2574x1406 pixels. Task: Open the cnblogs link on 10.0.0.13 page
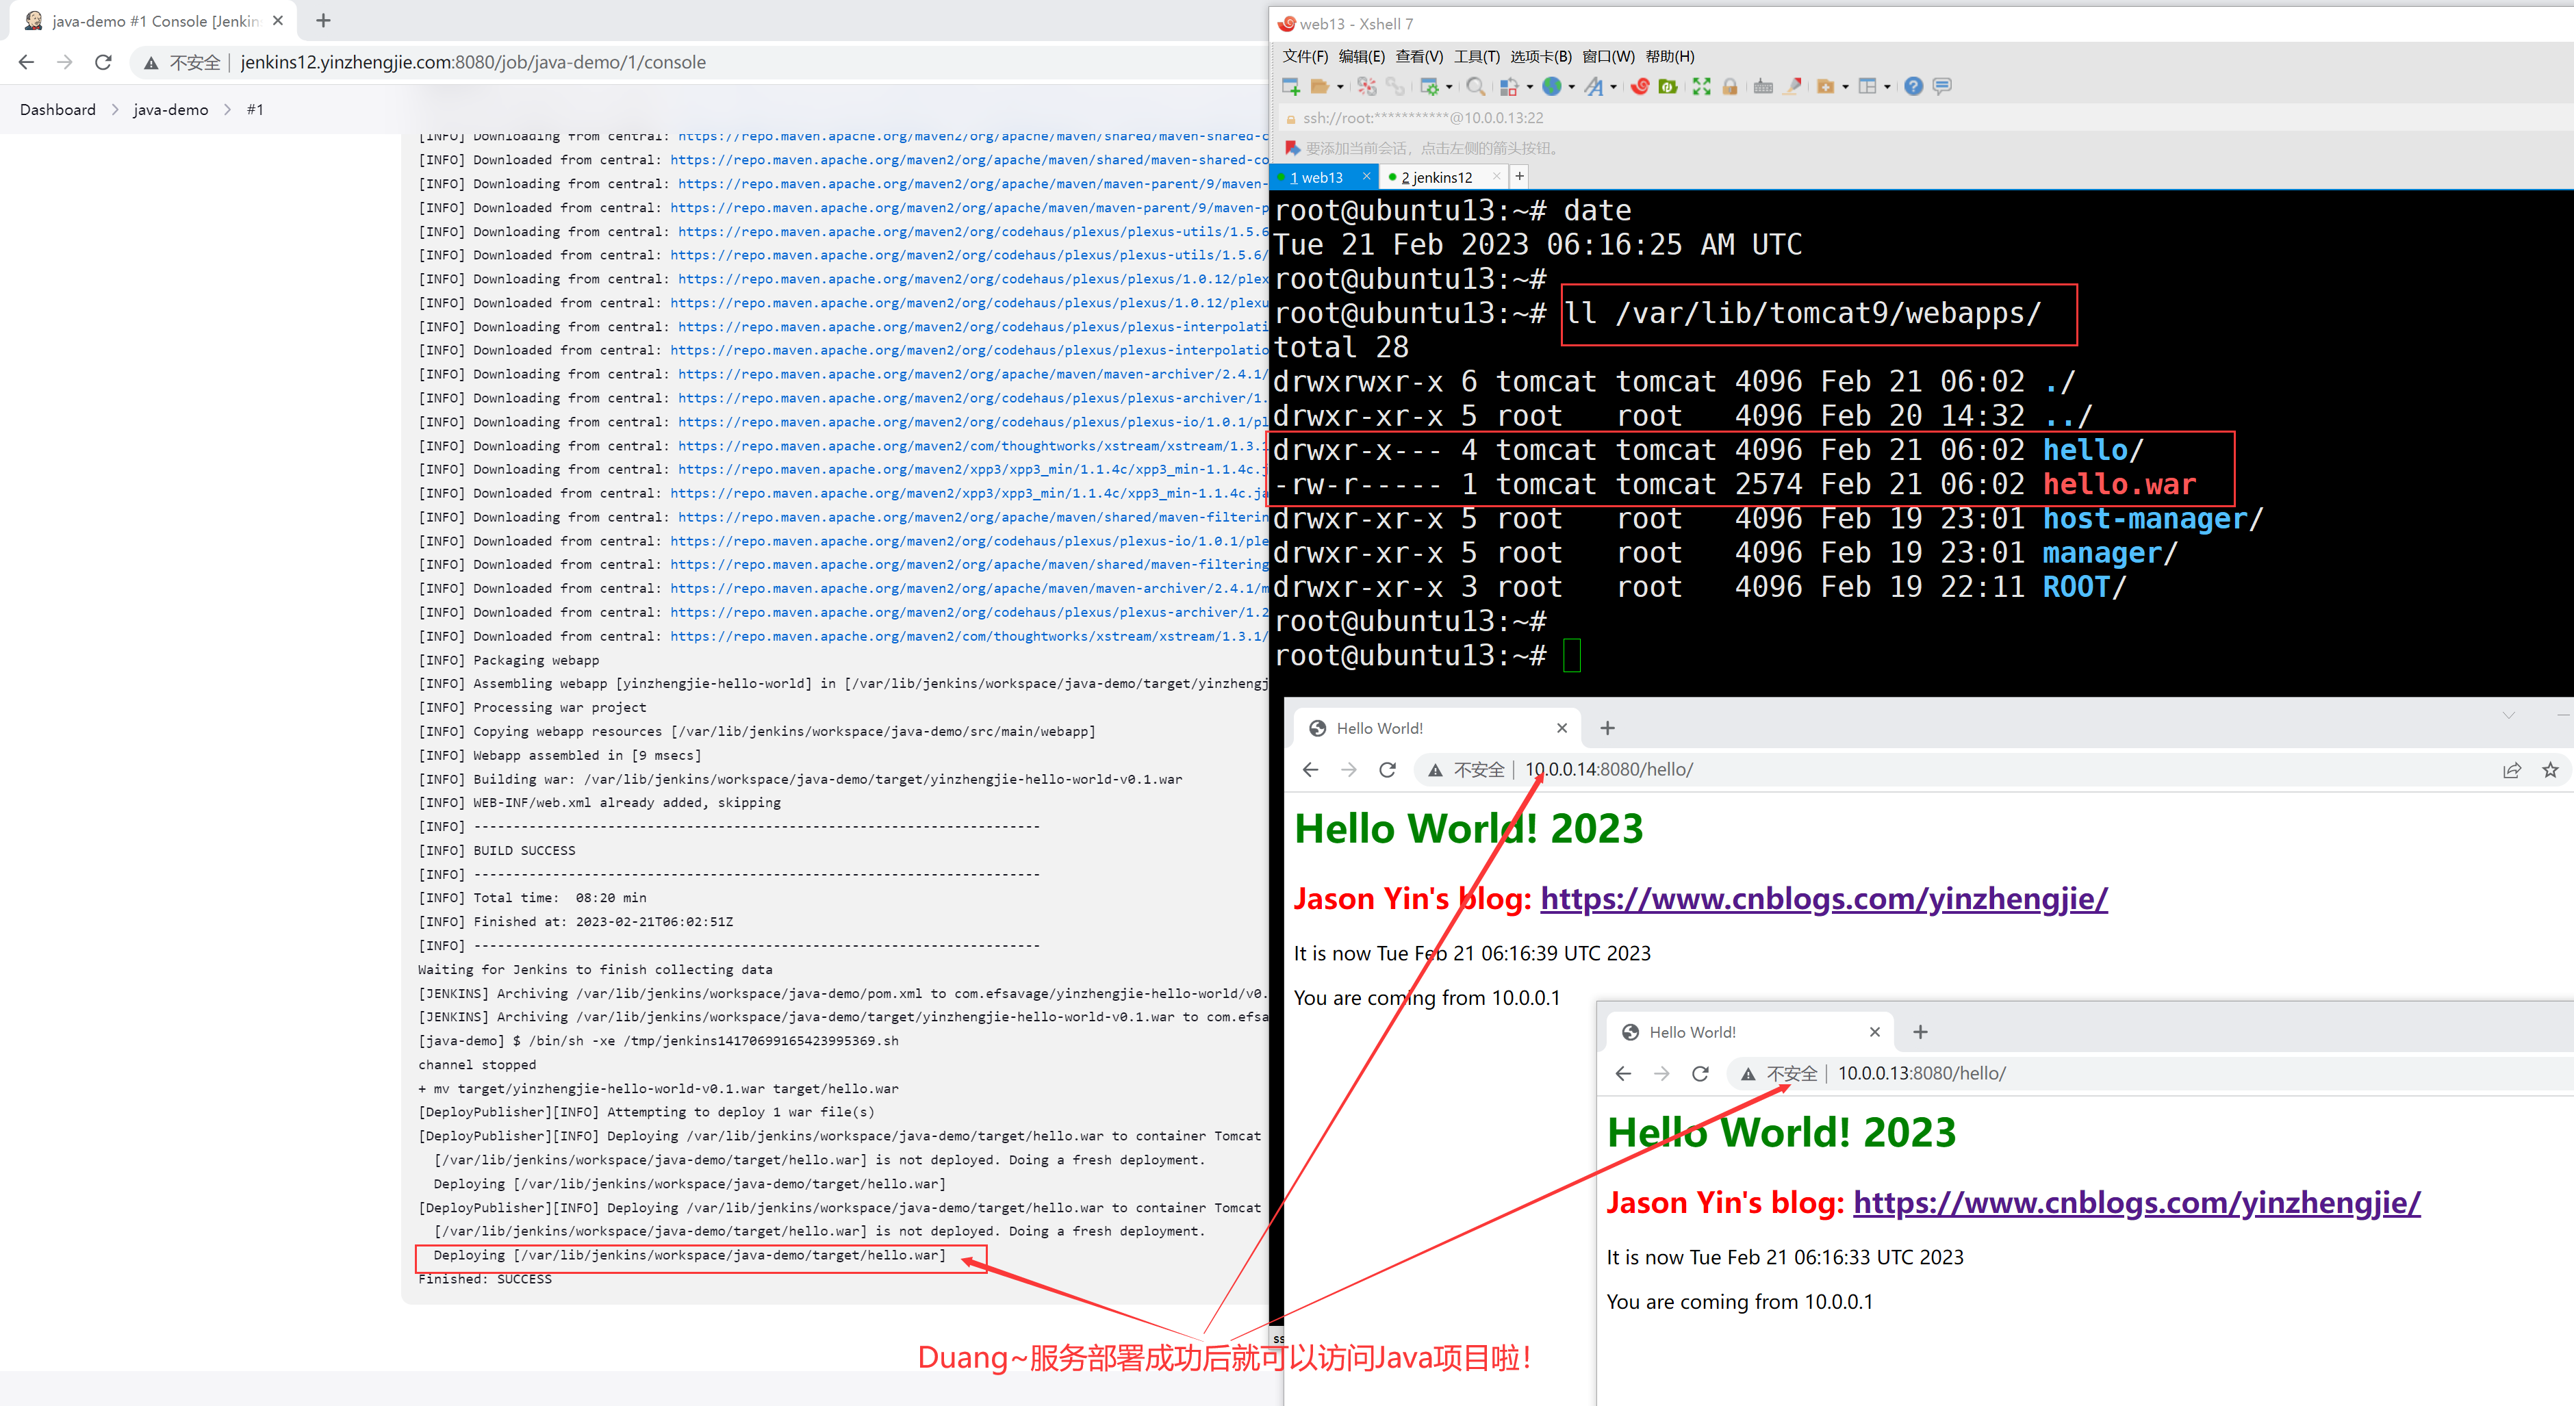pyautogui.click(x=2137, y=1202)
